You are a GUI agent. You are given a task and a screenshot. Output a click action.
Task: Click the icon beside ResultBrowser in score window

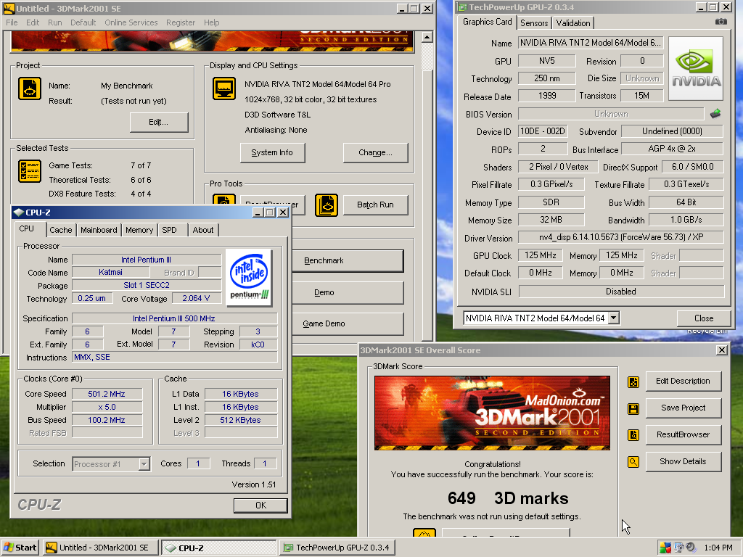633,435
